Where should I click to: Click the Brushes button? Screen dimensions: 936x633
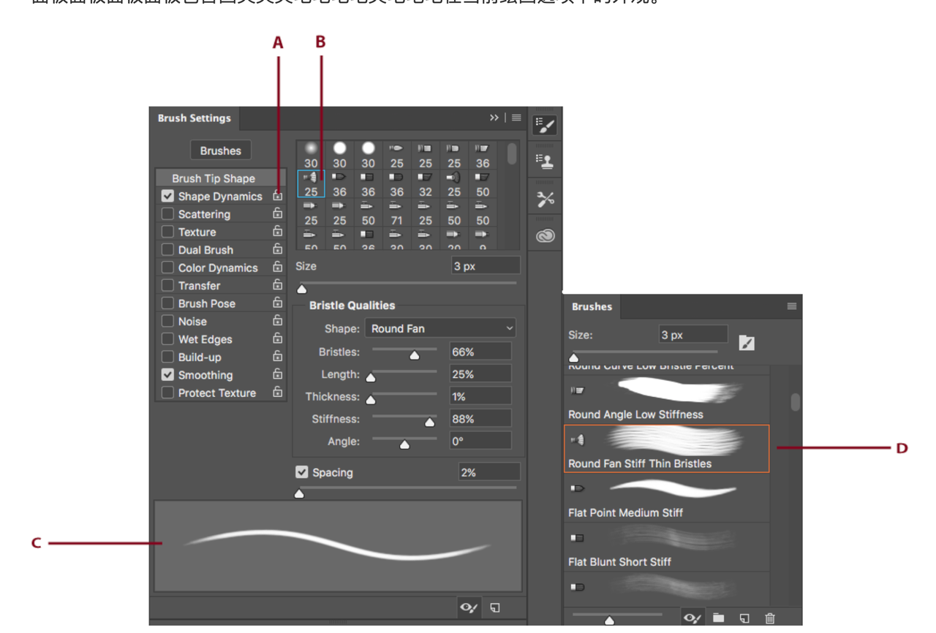pyautogui.click(x=220, y=151)
